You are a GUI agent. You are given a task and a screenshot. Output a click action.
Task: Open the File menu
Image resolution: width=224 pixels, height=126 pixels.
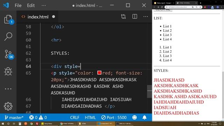pyautogui.click(x=18, y=6)
